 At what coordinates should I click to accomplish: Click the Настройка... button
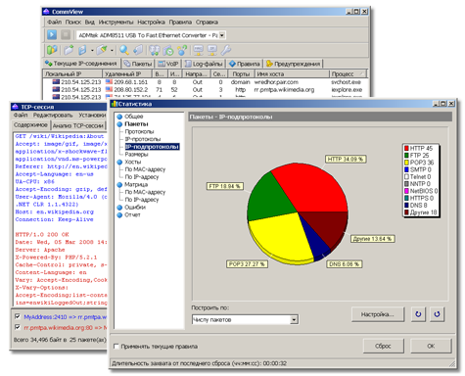coord(378,314)
